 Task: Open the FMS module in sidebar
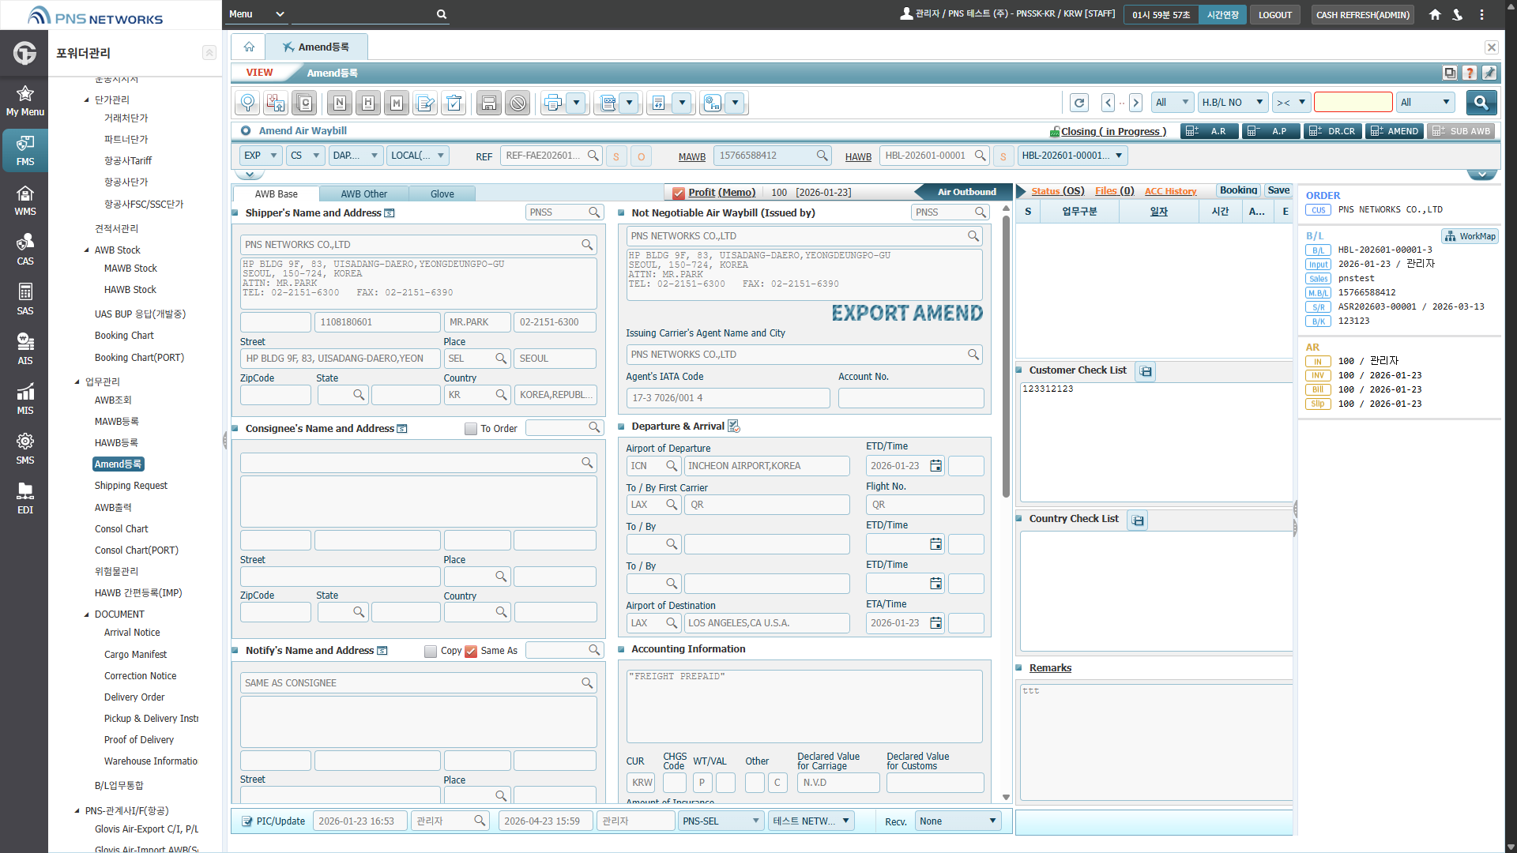[24, 150]
